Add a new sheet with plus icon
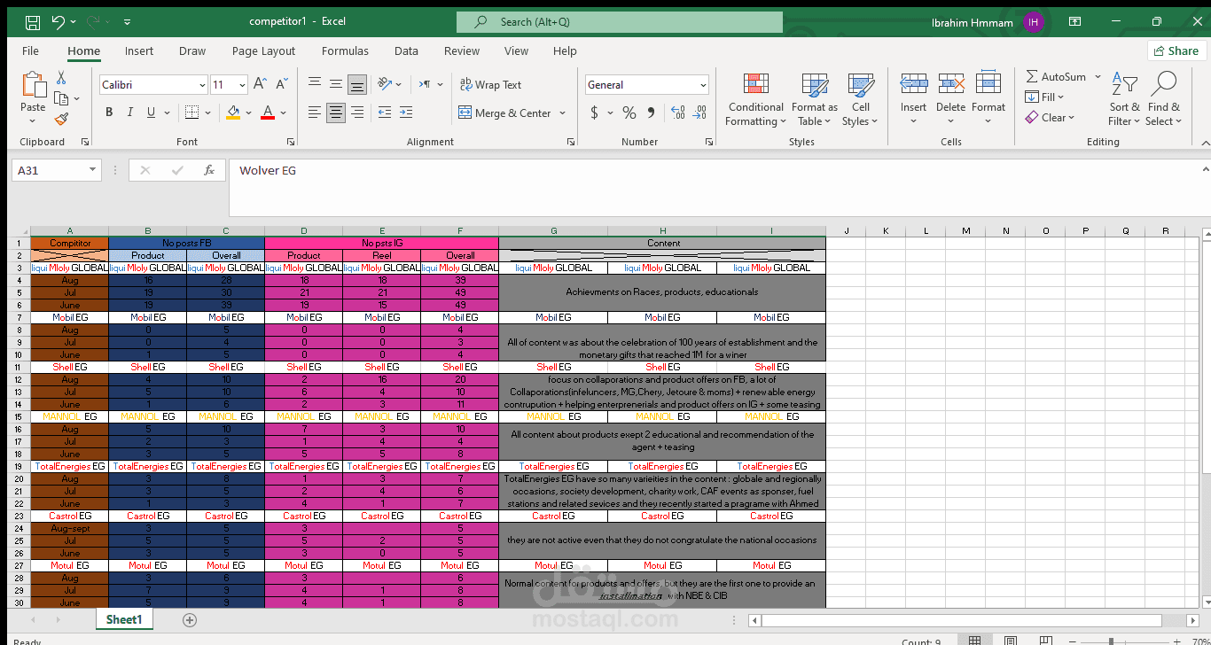 point(189,620)
